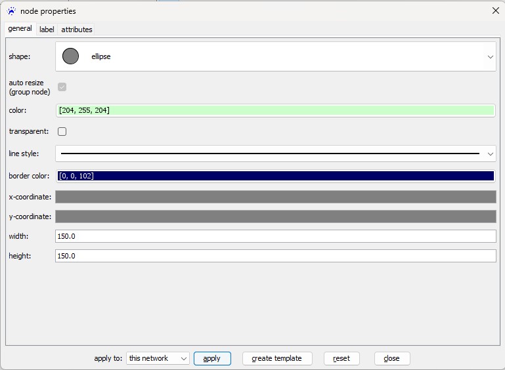Screen dimensions: 505x370
Task: Close the node properties dialog
Action: 495,11
